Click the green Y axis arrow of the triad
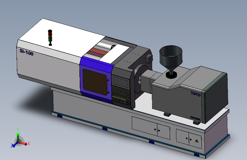 [x=18, y=137]
